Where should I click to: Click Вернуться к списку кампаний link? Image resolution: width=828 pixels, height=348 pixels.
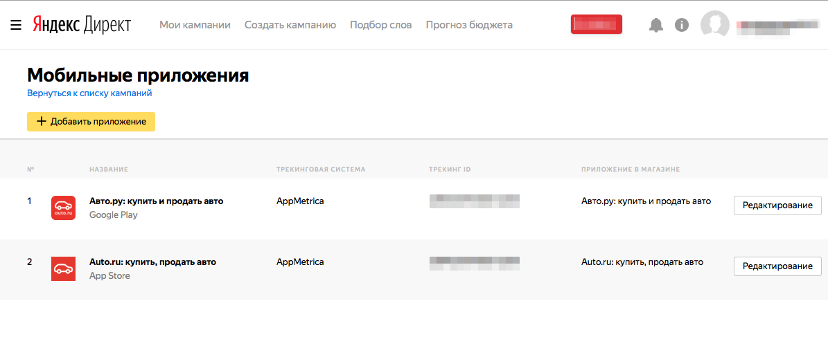[90, 93]
